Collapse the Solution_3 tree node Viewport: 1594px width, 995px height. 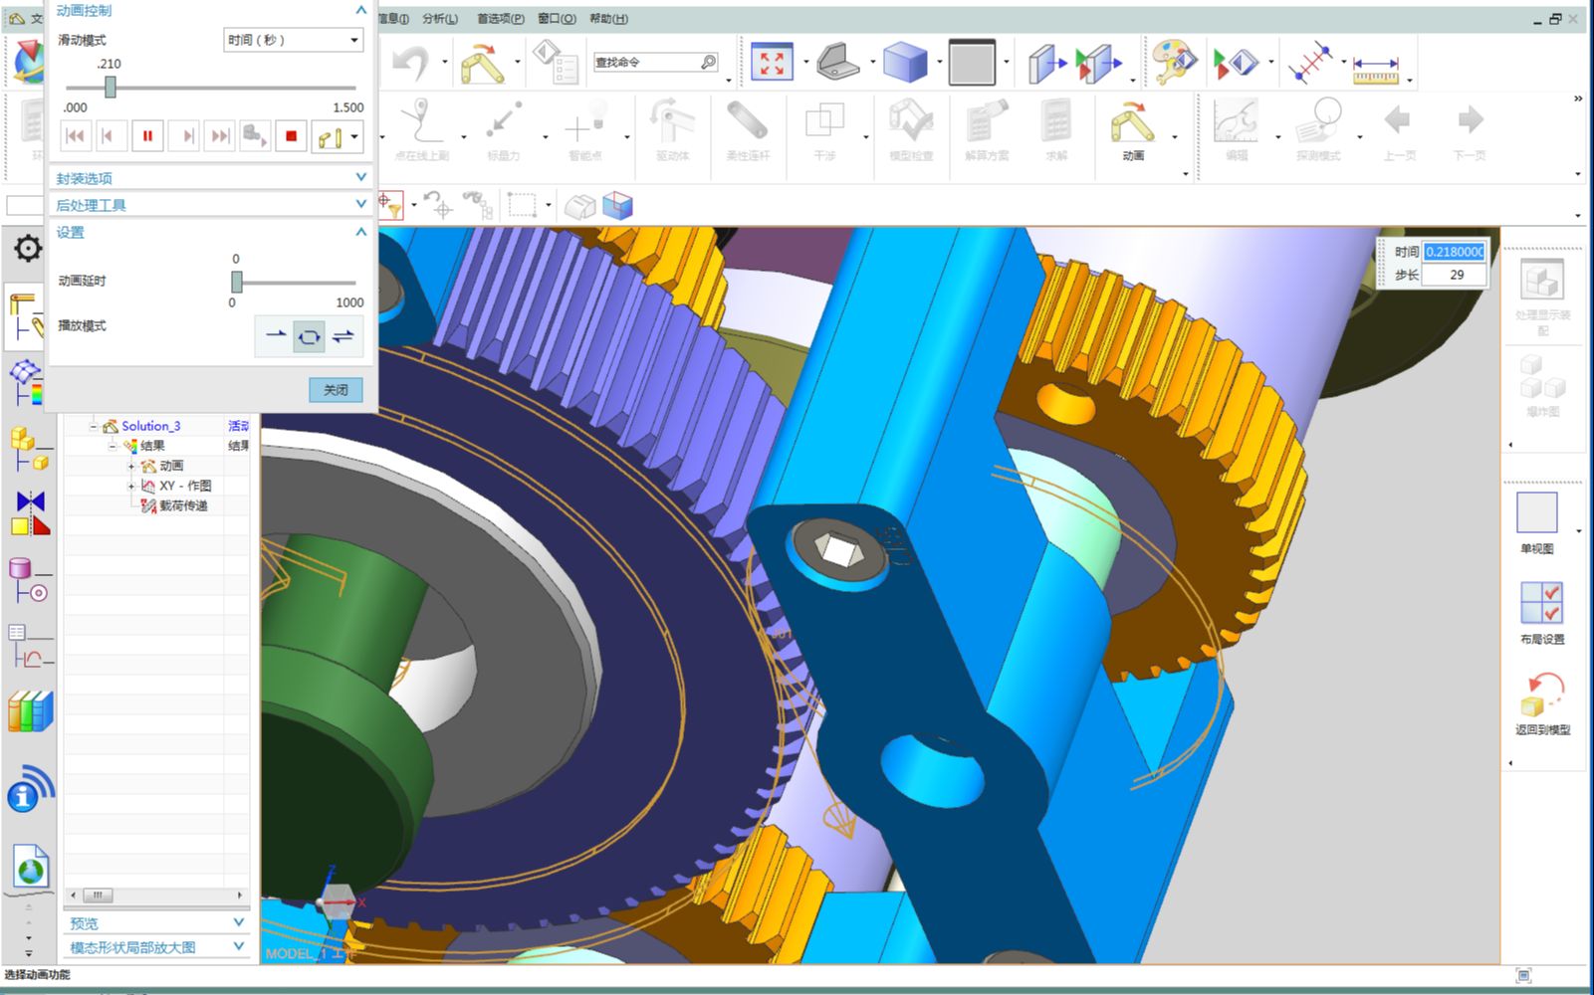[93, 426]
